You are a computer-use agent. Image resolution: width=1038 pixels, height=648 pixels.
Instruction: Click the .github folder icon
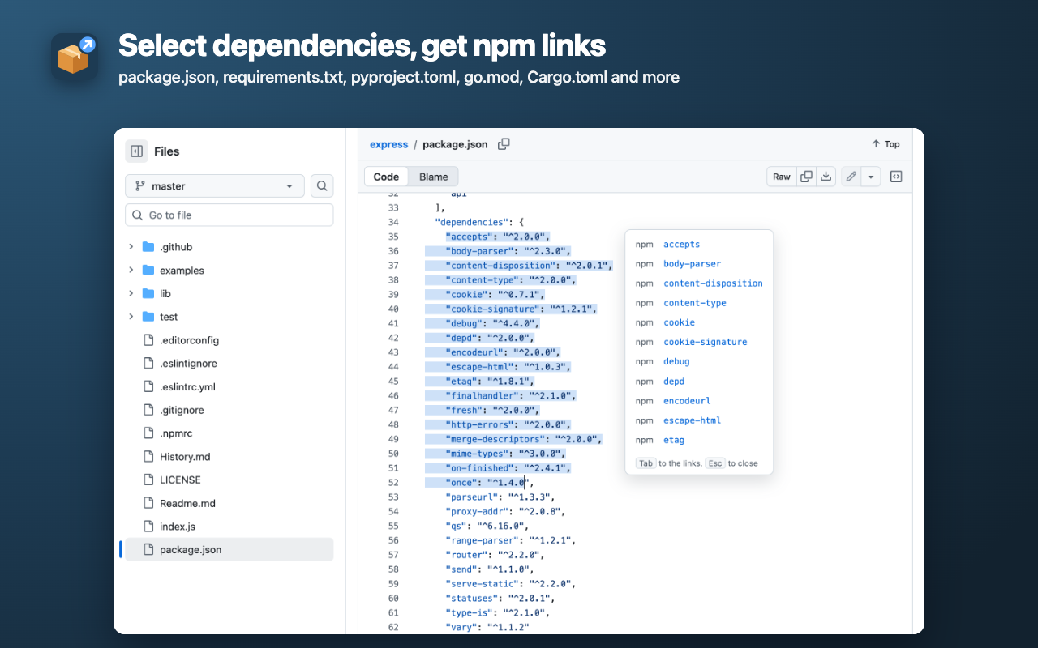[x=148, y=247]
